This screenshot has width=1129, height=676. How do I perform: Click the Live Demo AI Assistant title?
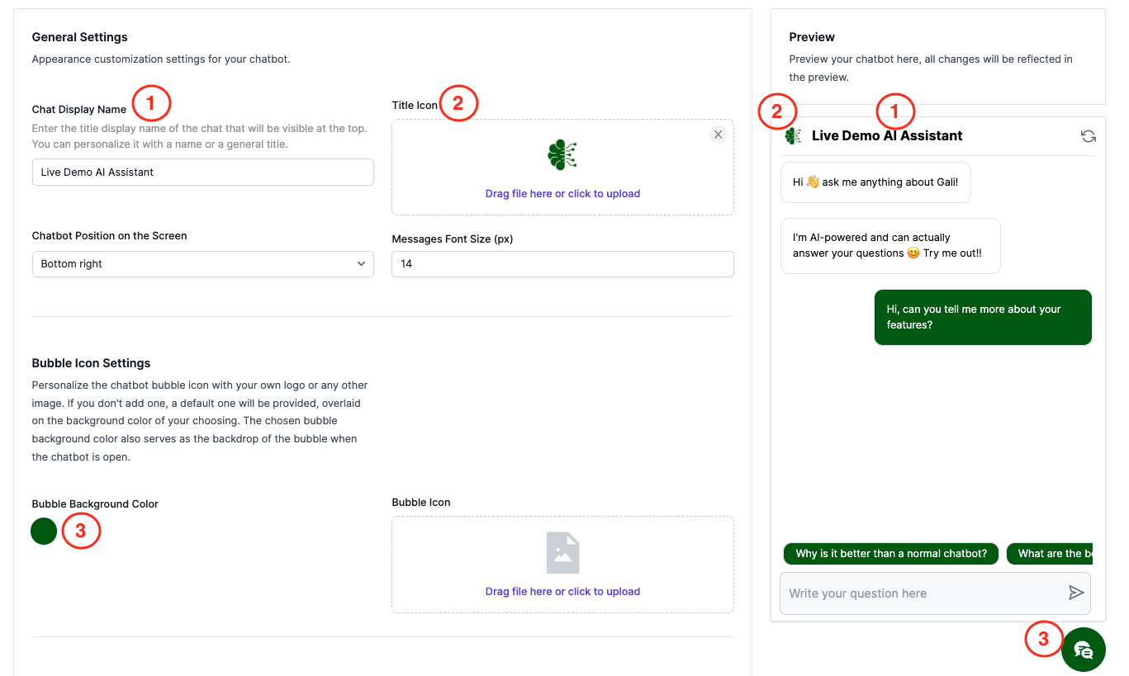click(x=887, y=136)
